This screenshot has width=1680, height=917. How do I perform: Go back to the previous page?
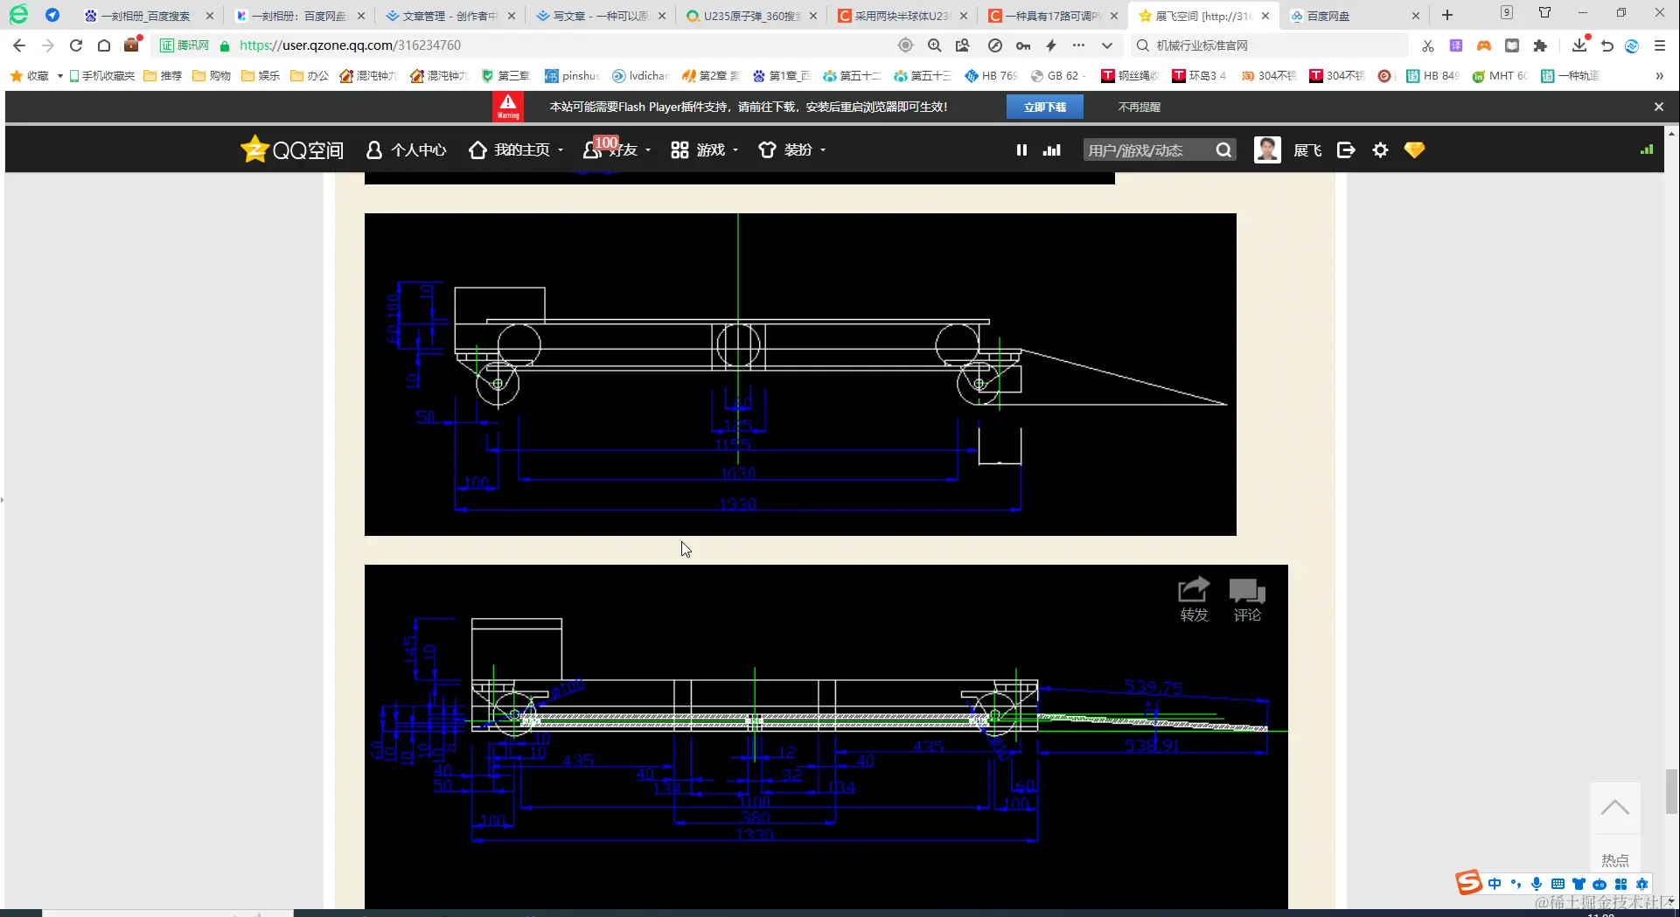[x=19, y=45]
